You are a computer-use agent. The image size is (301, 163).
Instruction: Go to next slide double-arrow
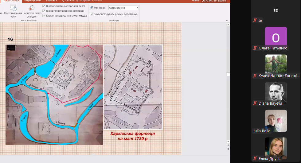(x=228, y=149)
